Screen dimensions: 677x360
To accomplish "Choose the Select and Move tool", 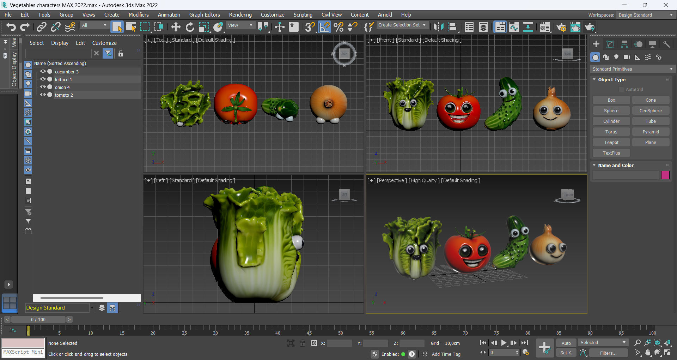I will coord(176,27).
